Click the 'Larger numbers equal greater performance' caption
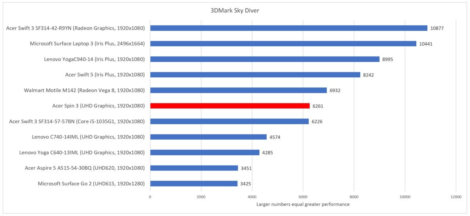Image resolution: width=470 pixels, height=216 pixels. (x=303, y=205)
